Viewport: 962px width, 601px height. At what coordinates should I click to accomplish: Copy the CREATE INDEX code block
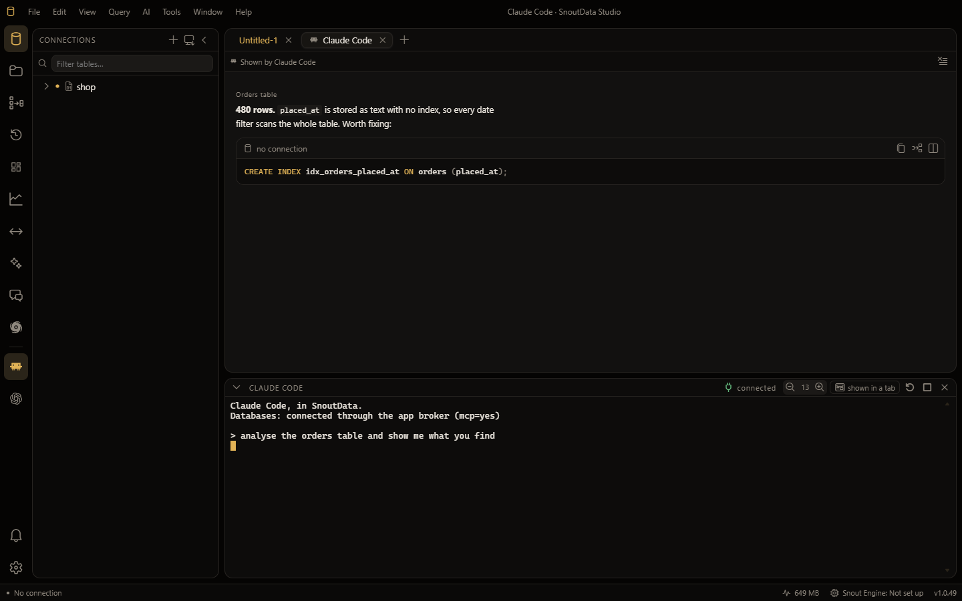(901, 148)
